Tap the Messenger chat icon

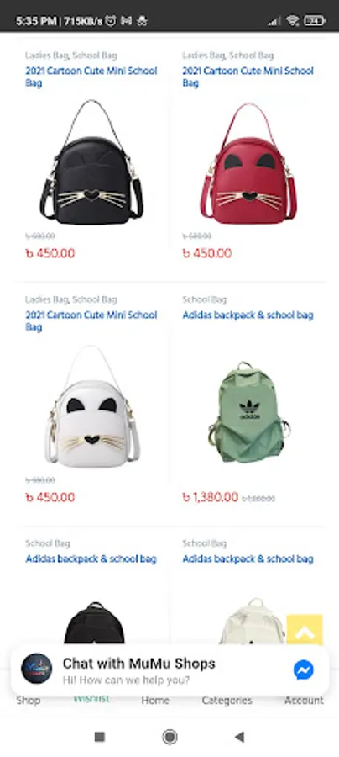click(x=304, y=670)
